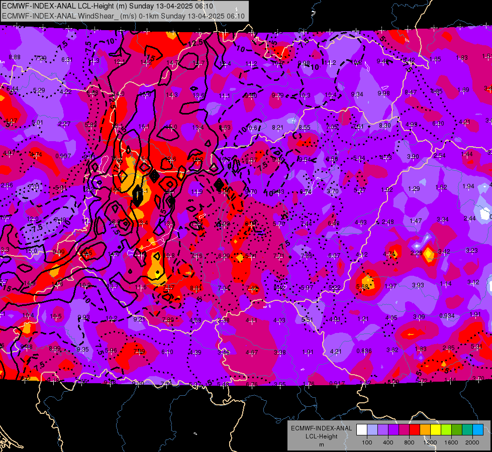Viewport: 492px width, 452px height.
Task: Click the '2.85' wind shear value
Action: [x=448, y=348]
